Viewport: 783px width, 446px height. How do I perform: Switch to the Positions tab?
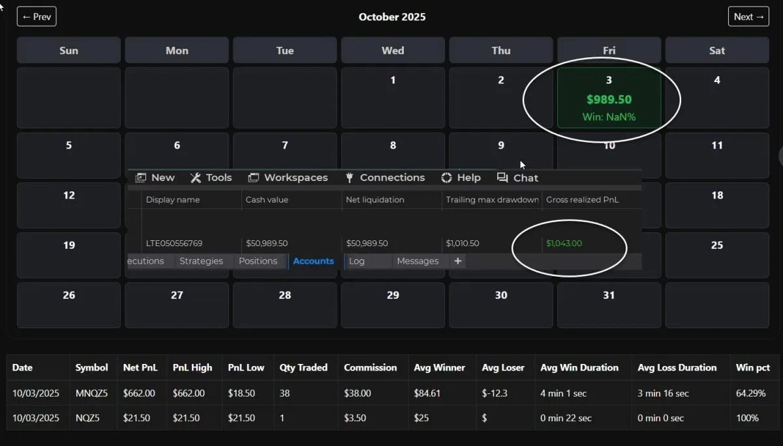click(258, 261)
